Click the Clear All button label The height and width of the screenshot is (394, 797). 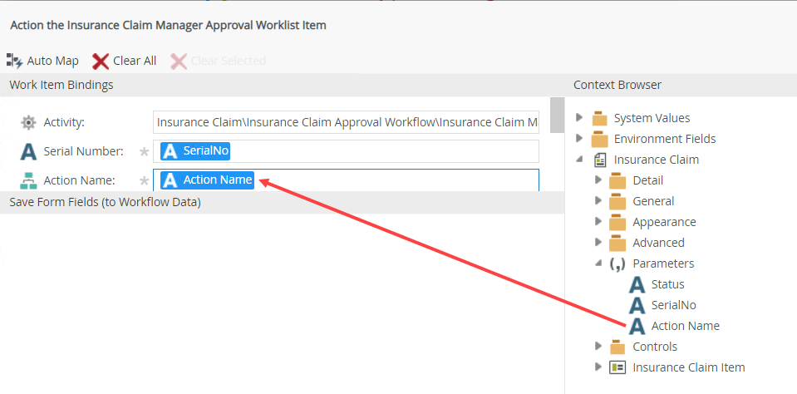tap(135, 61)
